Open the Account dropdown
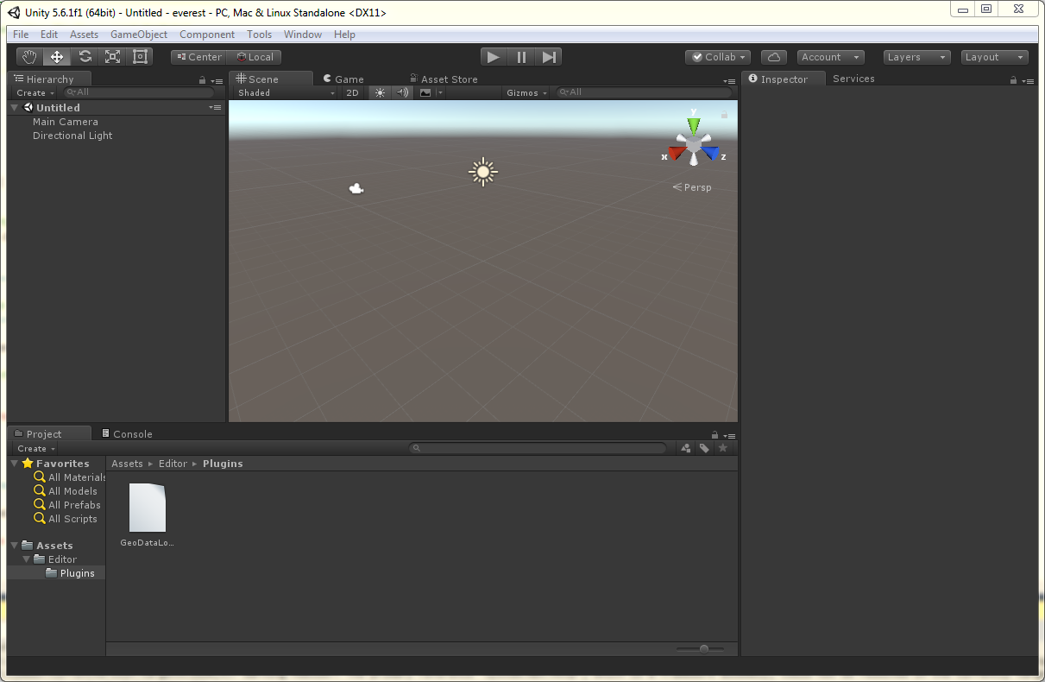Image resolution: width=1045 pixels, height=682 pixels. (830, 57)
